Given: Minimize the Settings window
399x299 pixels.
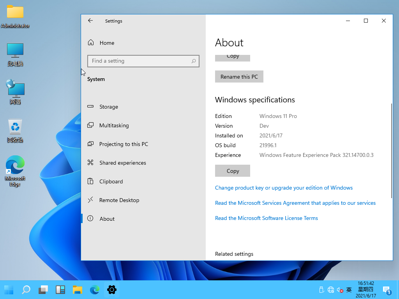Looking at the screenshot, I should point(348,21).
